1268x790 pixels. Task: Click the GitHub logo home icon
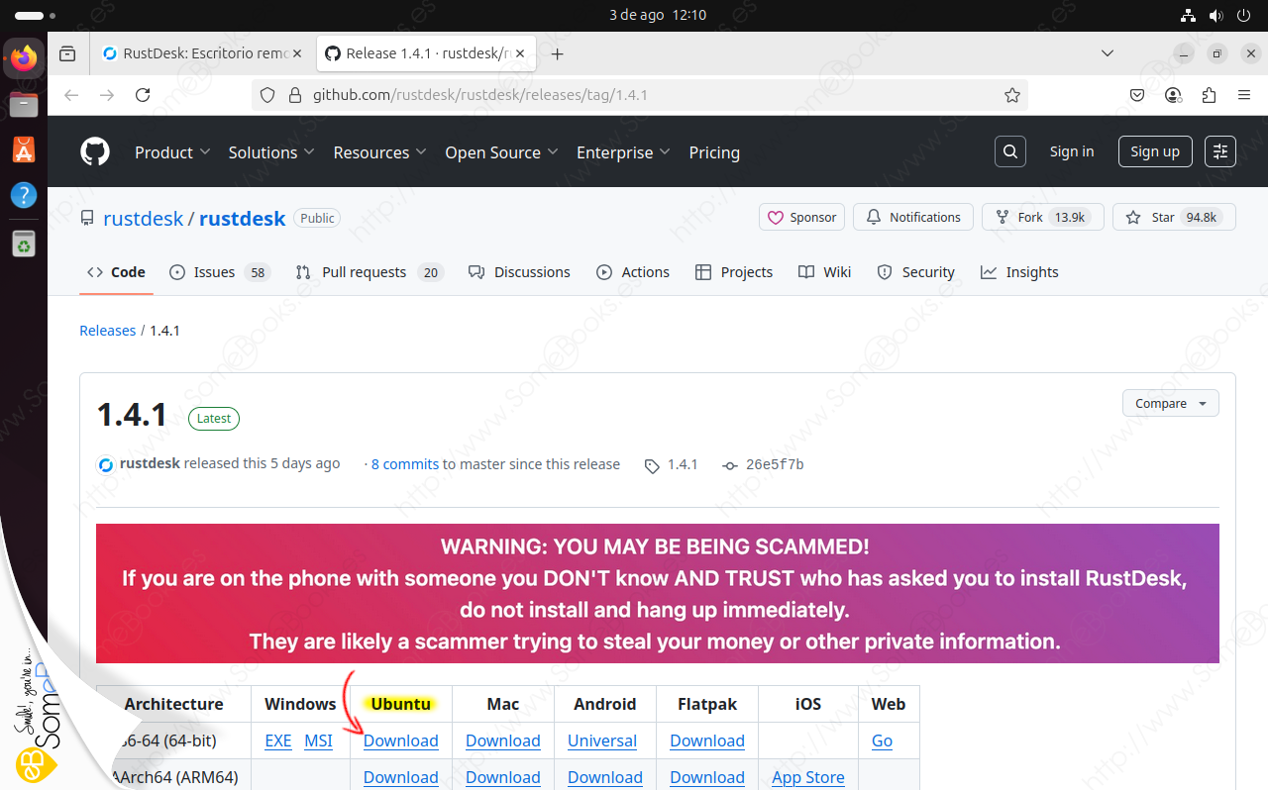(x=95, y=152)
